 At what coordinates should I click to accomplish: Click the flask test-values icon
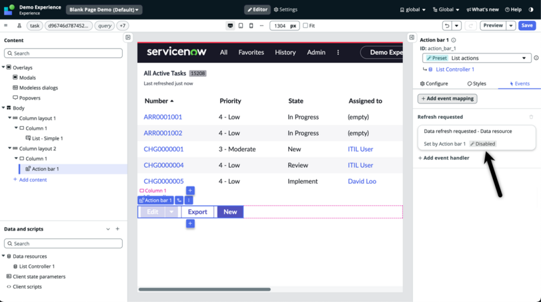[19, 25]
